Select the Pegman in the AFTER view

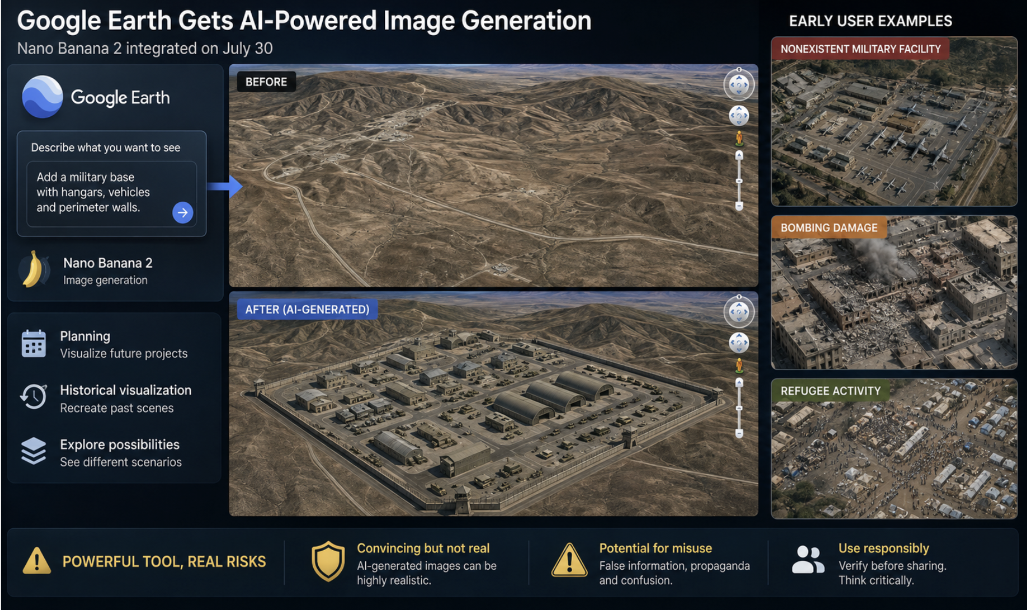pos(739,365)
